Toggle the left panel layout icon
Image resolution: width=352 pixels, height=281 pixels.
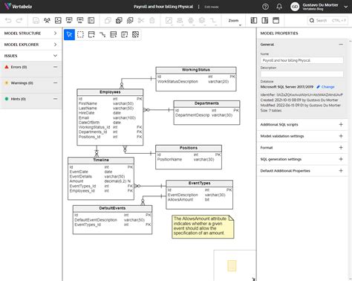click(x=254, y=20)
